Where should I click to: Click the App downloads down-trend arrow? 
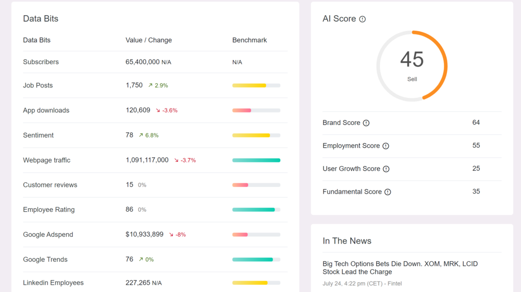[x=158, y=110]
